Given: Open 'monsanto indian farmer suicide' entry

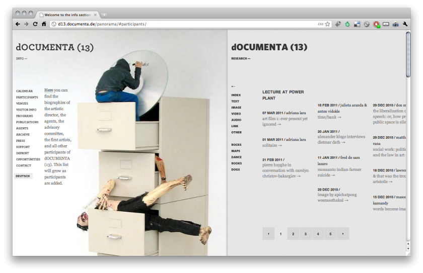Looking at the screenshot, I should (x=339, y=172).
